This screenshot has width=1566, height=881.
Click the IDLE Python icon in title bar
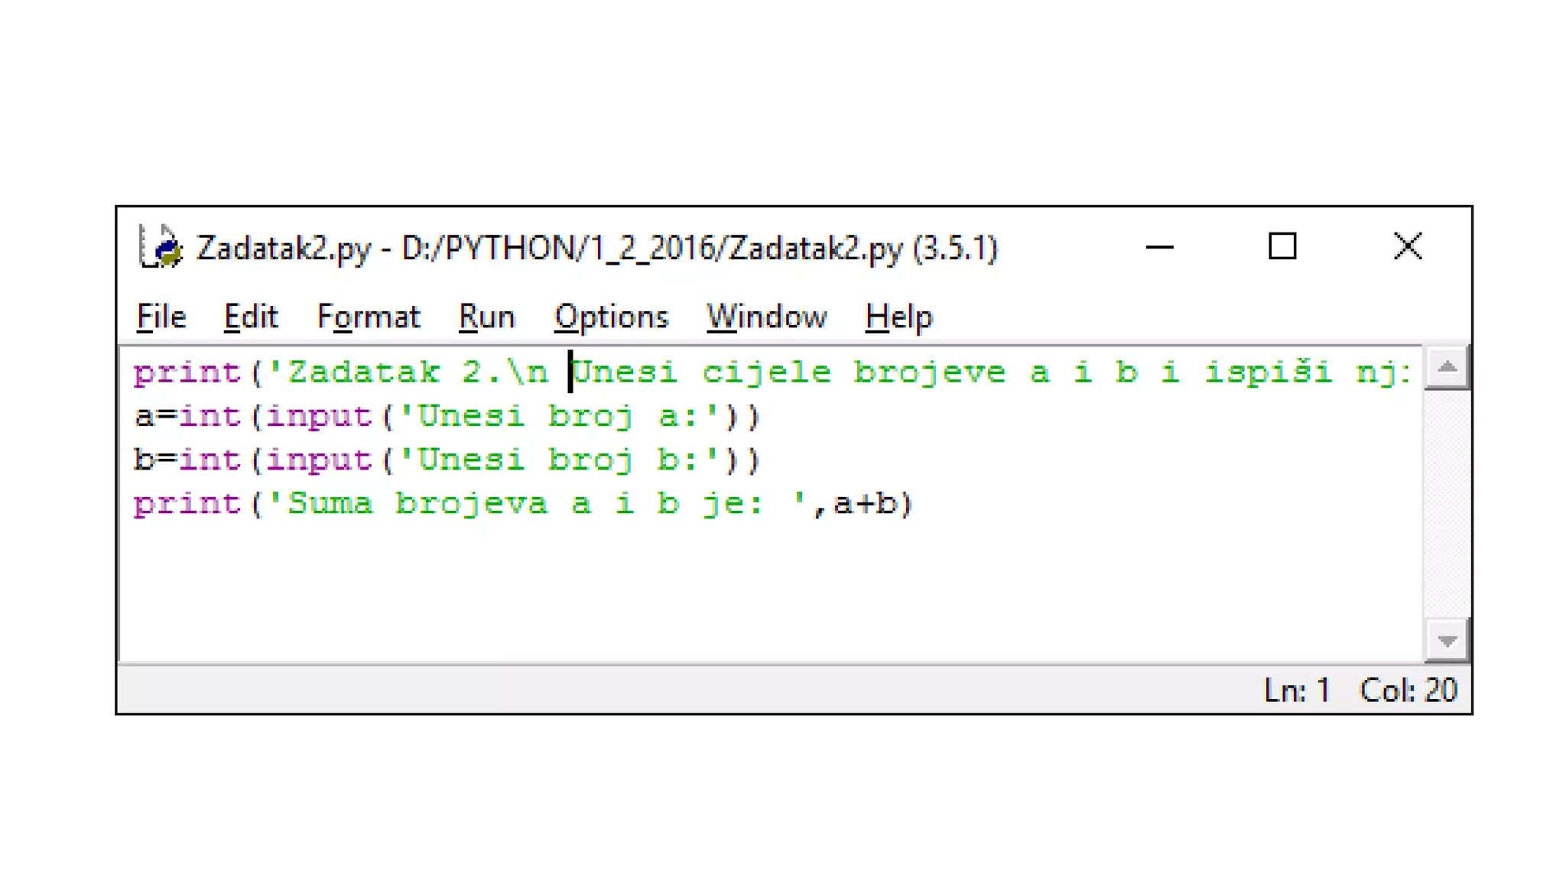point(161,247)
